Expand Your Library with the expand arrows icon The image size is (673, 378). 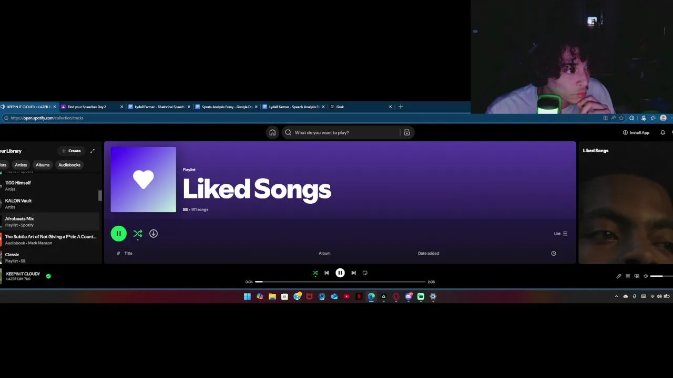(93, 151)
